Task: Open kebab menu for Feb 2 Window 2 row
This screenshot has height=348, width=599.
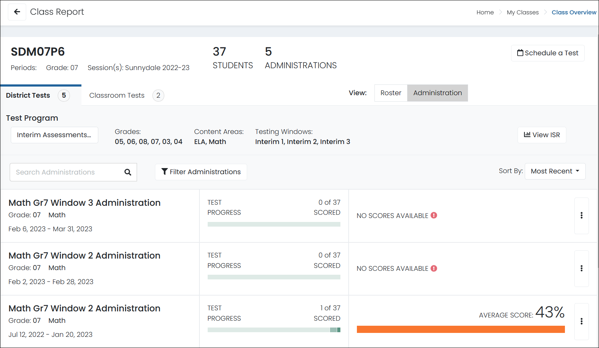Action: click(x=581, y=268)
